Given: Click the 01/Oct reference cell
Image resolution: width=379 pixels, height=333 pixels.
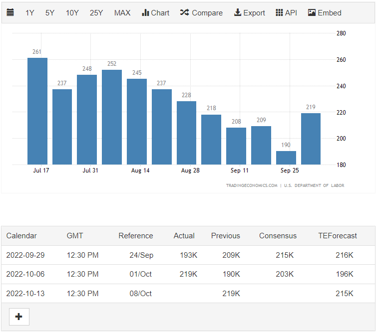Looking at the screenshot, I should [x=140, y=274].
